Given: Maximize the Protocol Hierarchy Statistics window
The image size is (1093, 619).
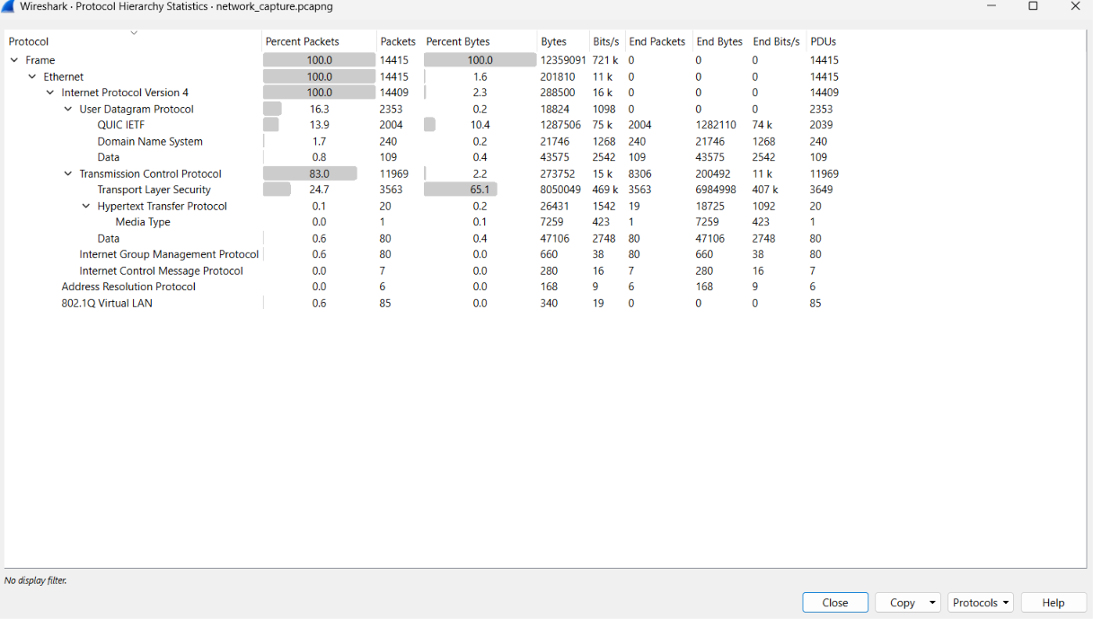Looking at the screenshot, I should [1033, 6].
